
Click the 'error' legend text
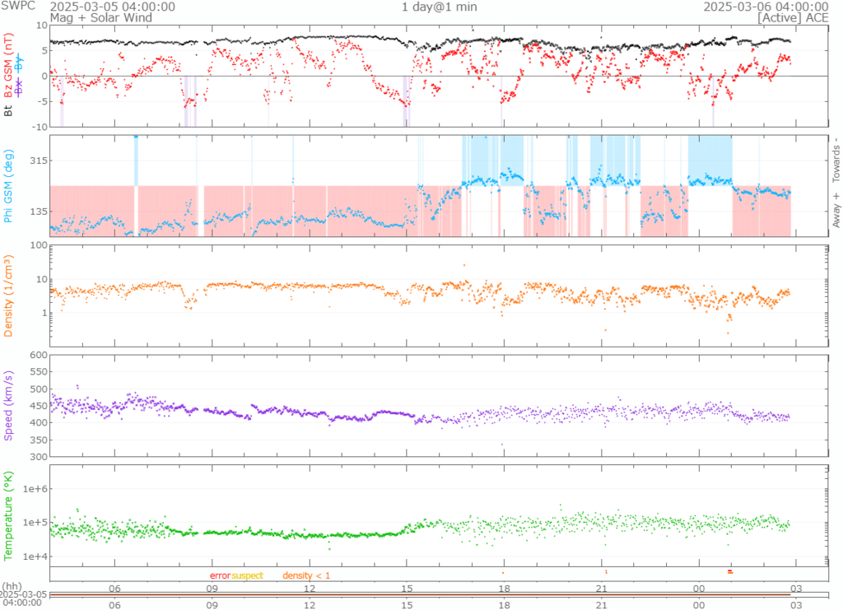[x=220, y=575]
